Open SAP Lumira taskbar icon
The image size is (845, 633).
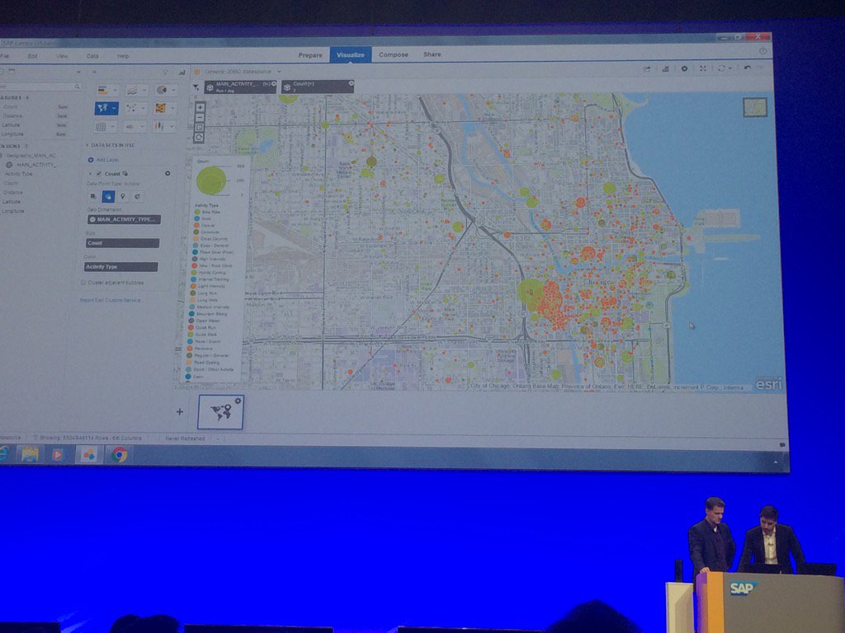click(x=89, y=455)
